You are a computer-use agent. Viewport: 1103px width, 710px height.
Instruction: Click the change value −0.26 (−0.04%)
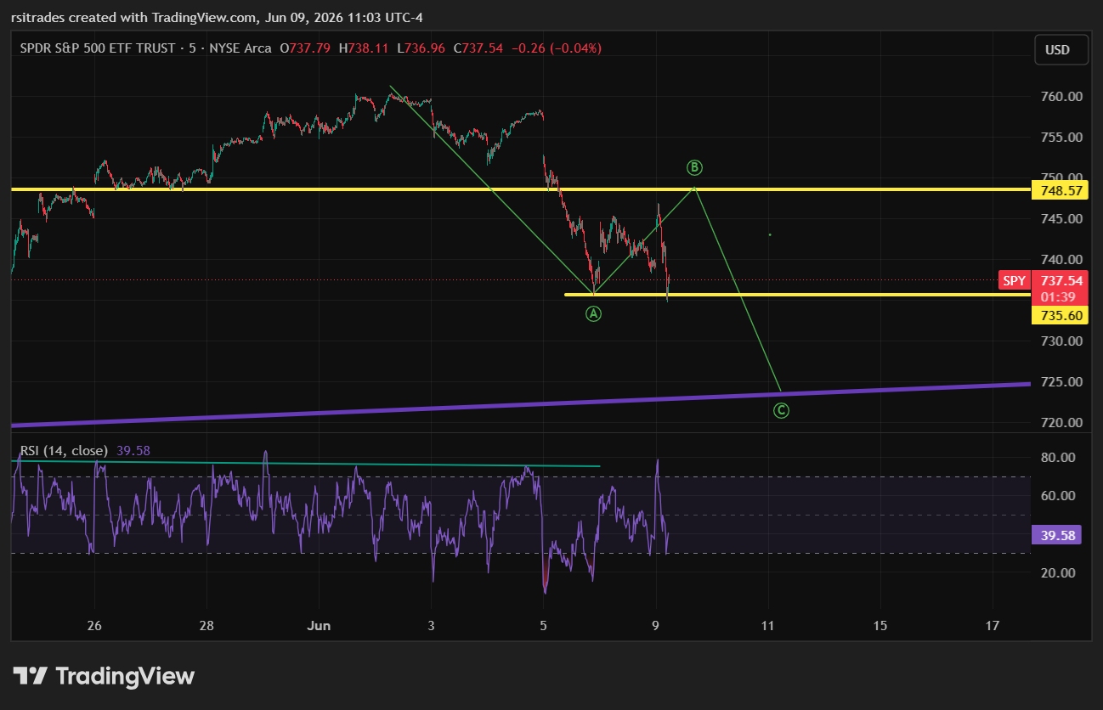pos(556,48)
